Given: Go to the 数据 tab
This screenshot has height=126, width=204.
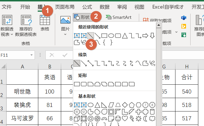Looking at the screenshot, I should click(104, 7).
